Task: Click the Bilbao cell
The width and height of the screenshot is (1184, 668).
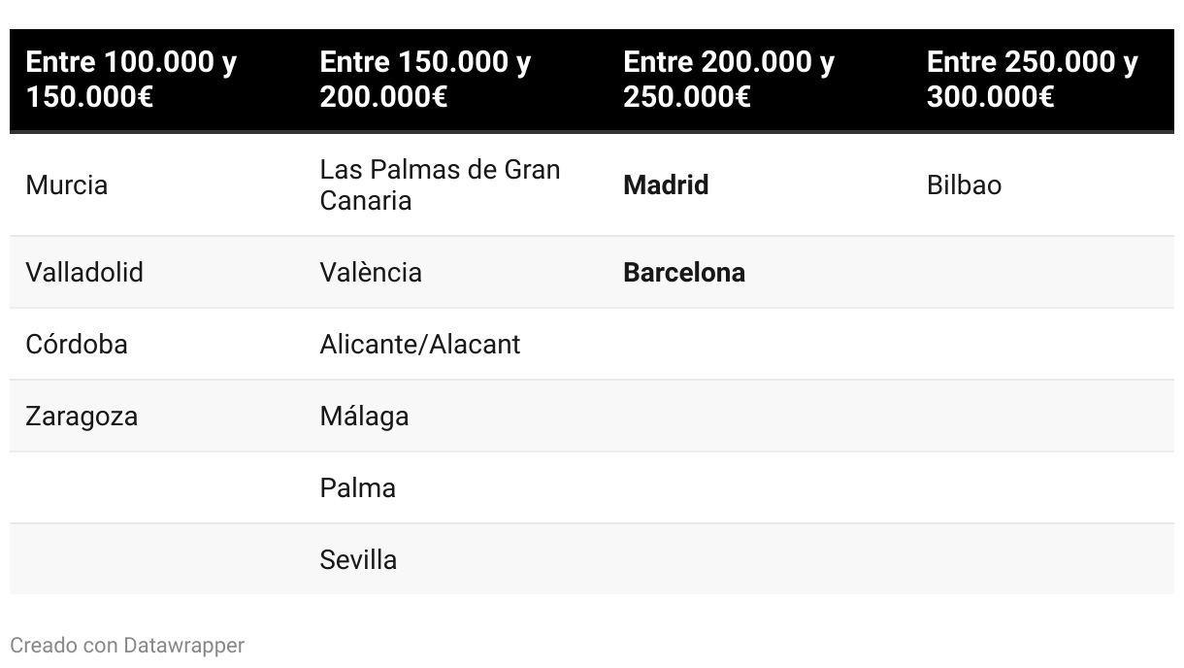Action: coord(964,185)
